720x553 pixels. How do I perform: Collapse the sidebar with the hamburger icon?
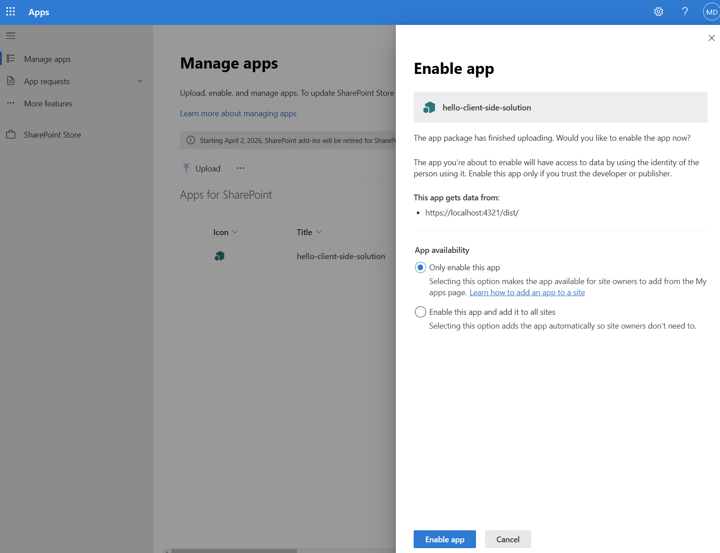[x=11, y=36]
